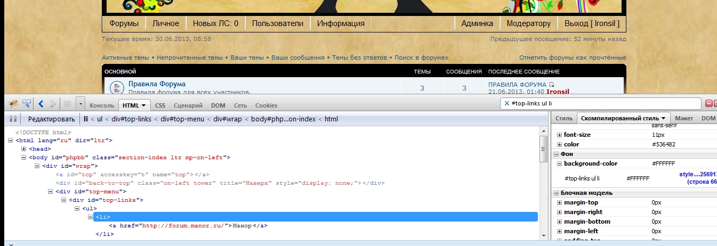
Task: Click the topic icon beside Правила Форума
Action: pos(116,87)
